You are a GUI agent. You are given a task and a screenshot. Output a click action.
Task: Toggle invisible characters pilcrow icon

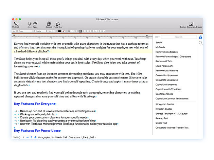point(31,137)
